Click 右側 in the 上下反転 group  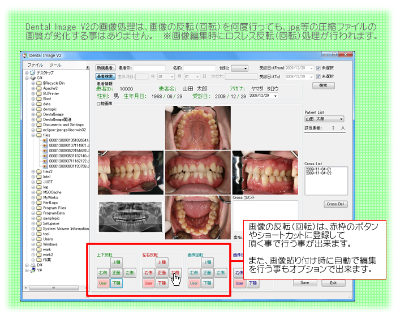tap(103, 273)
